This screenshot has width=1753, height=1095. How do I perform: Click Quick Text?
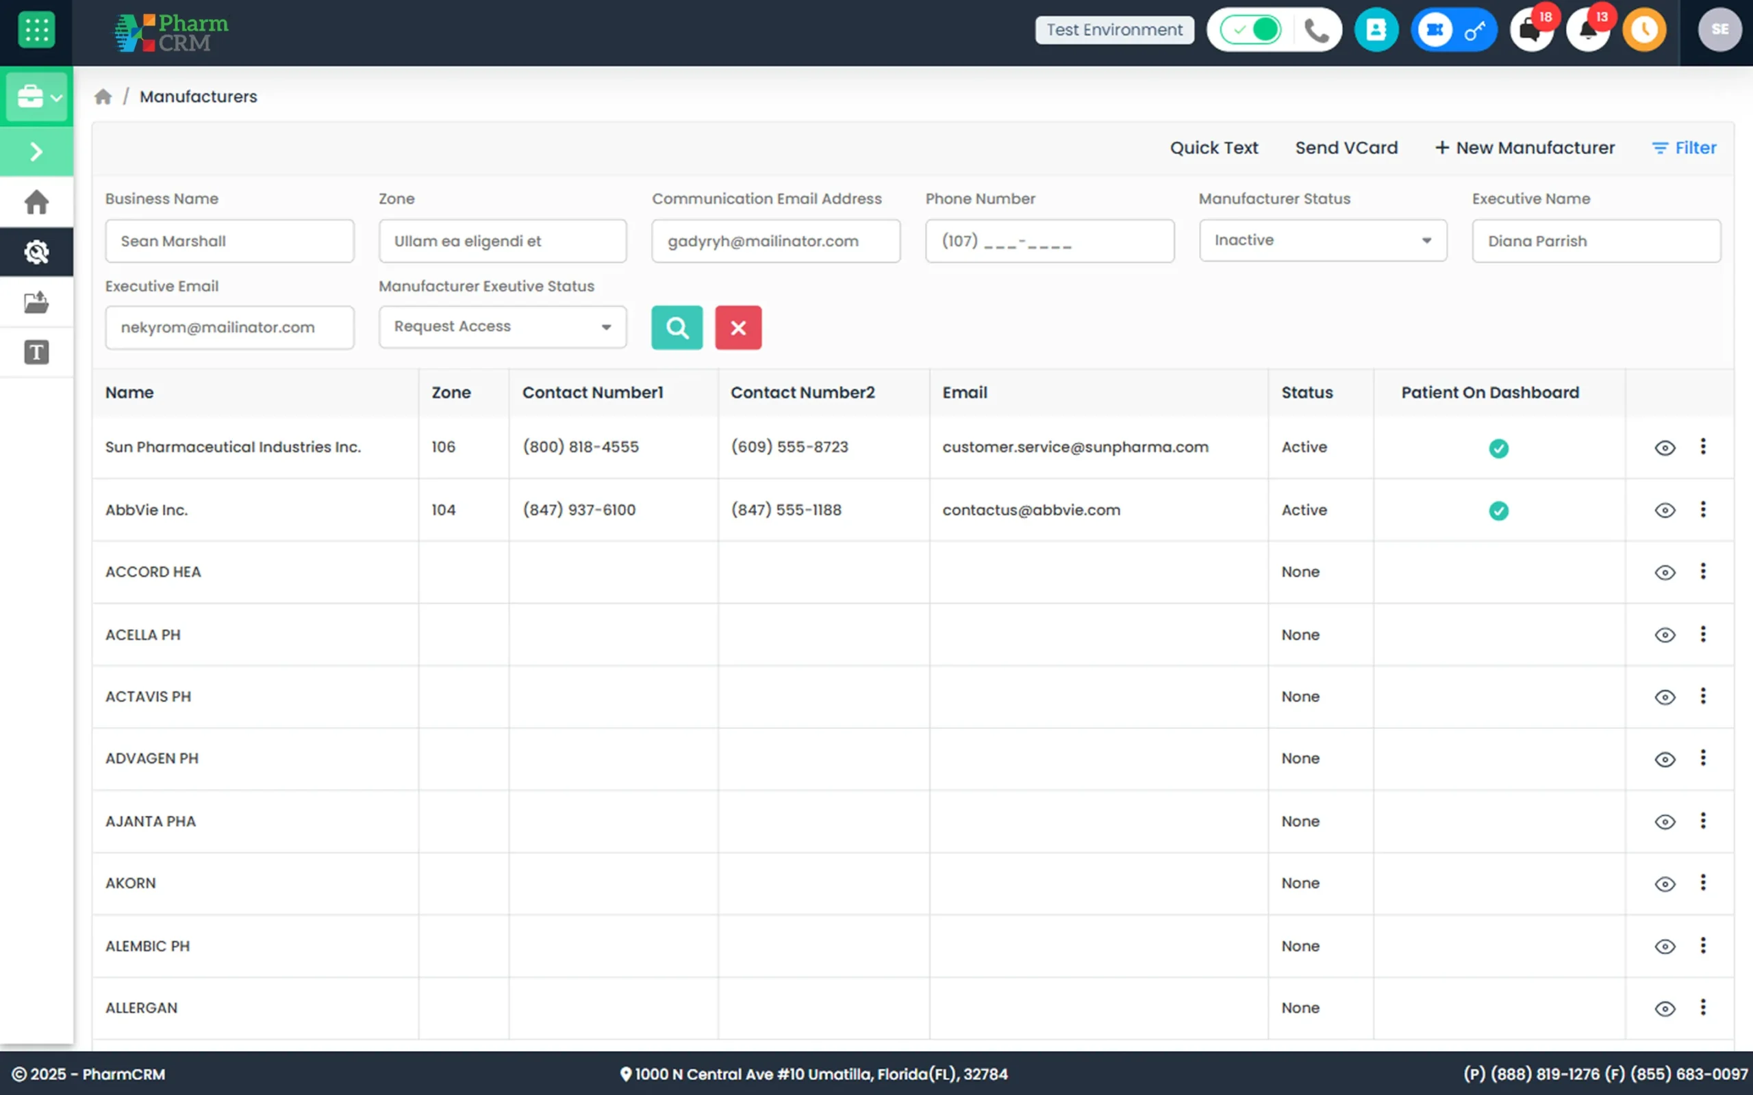click(x=1214, y=148)
